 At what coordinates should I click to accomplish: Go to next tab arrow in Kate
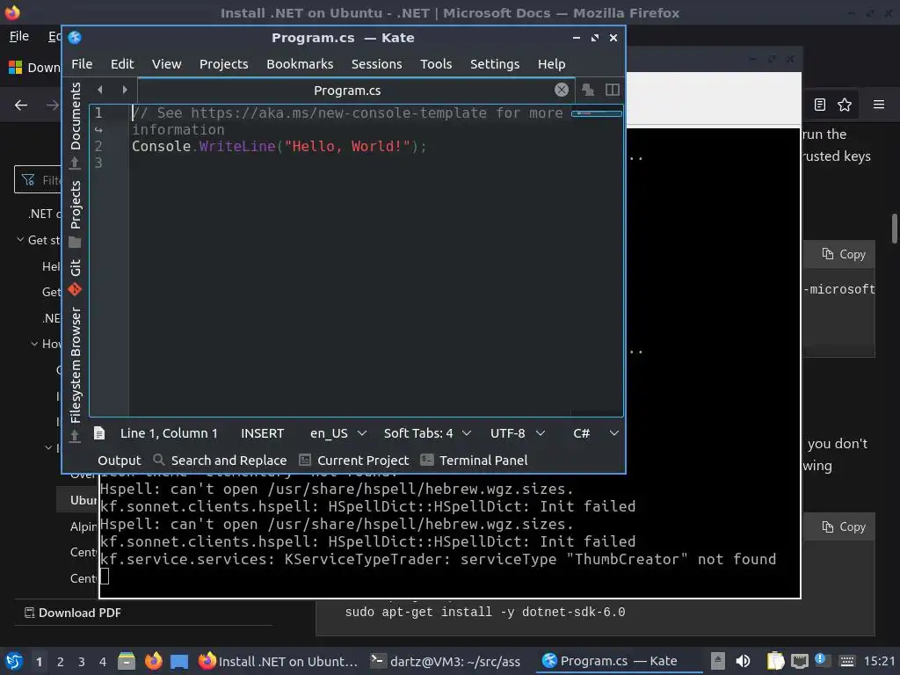pos(125,90)
